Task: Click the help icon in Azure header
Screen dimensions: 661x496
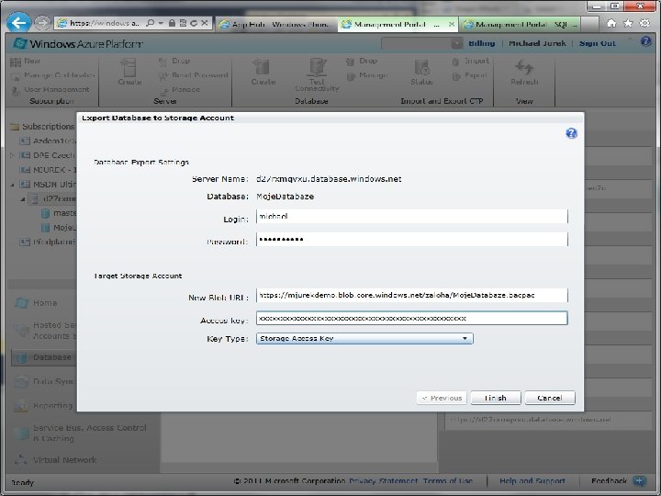Action: coord(645,41)
